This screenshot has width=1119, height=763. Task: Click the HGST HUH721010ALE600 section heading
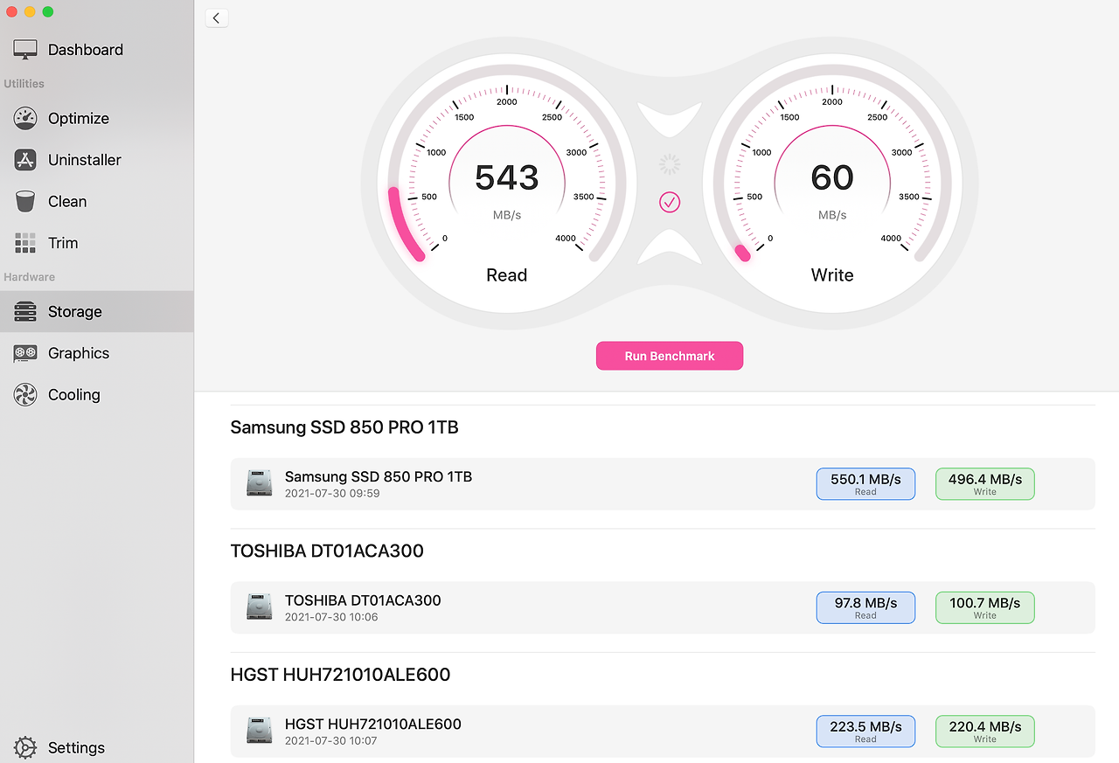(341, 675)
